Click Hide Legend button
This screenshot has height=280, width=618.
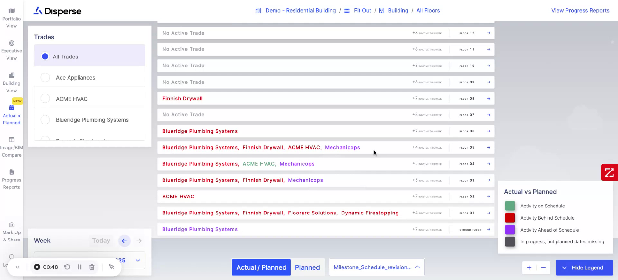584,267
